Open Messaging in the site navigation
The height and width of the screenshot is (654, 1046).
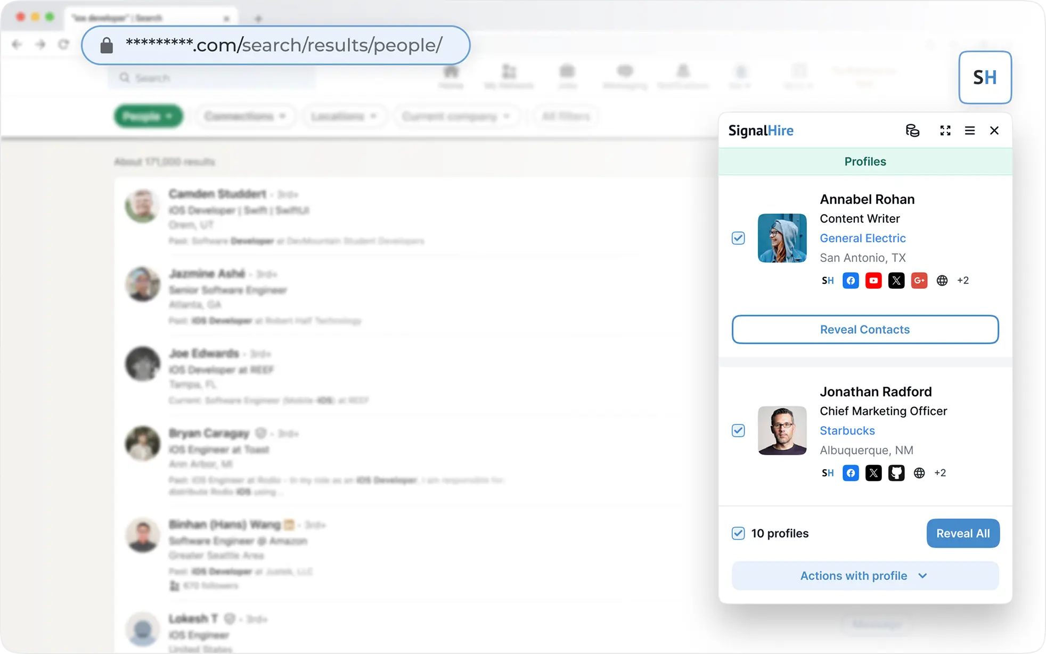pyautogui.click(x=625, y=77)
